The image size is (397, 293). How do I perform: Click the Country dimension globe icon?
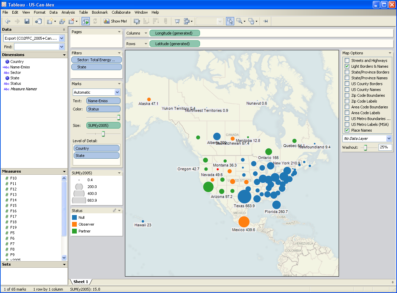click(x=8, y=62)
